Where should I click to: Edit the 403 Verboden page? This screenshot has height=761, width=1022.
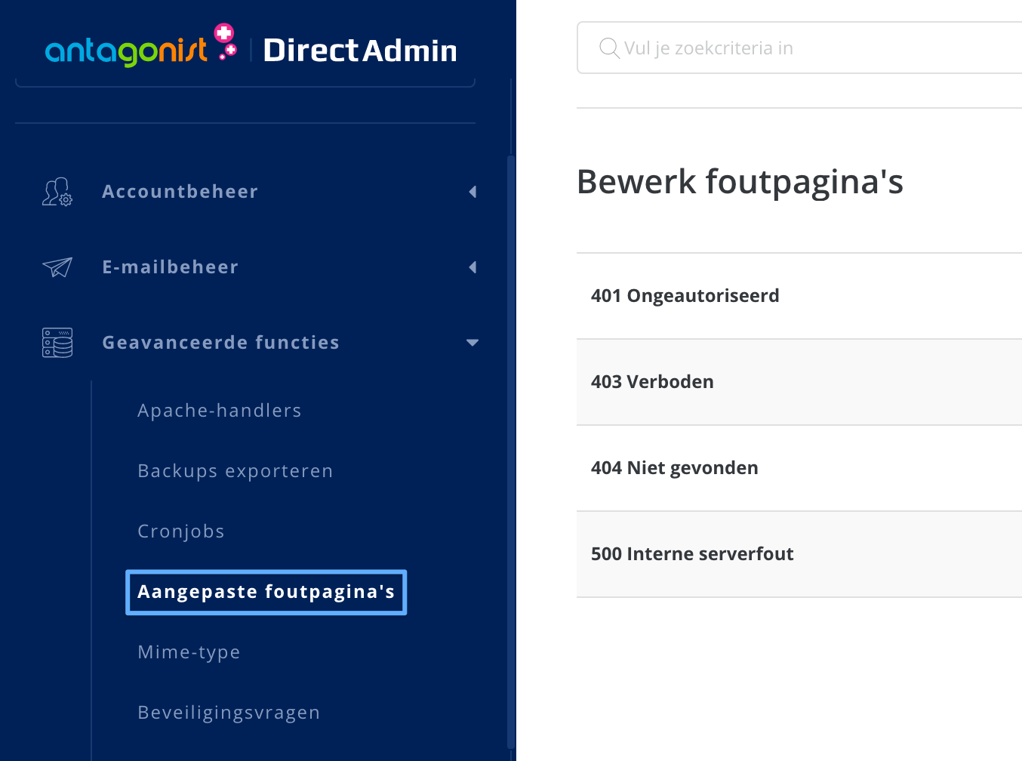coord(652,382)
